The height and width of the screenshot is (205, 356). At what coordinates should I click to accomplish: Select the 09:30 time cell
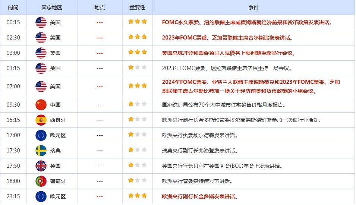13,105
